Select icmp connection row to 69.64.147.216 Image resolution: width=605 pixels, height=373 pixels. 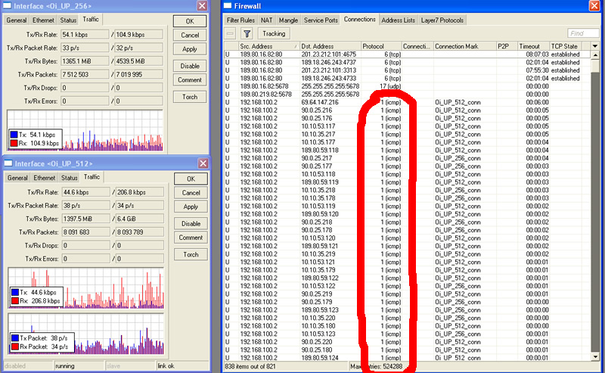(407, 102)
